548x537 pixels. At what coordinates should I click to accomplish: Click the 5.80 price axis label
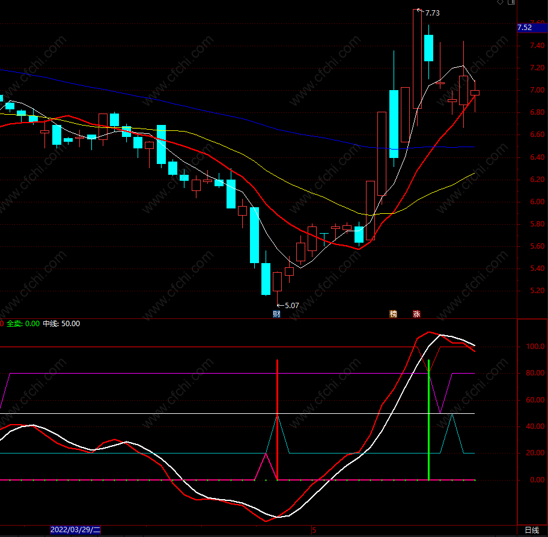click(x=537, y=224)
